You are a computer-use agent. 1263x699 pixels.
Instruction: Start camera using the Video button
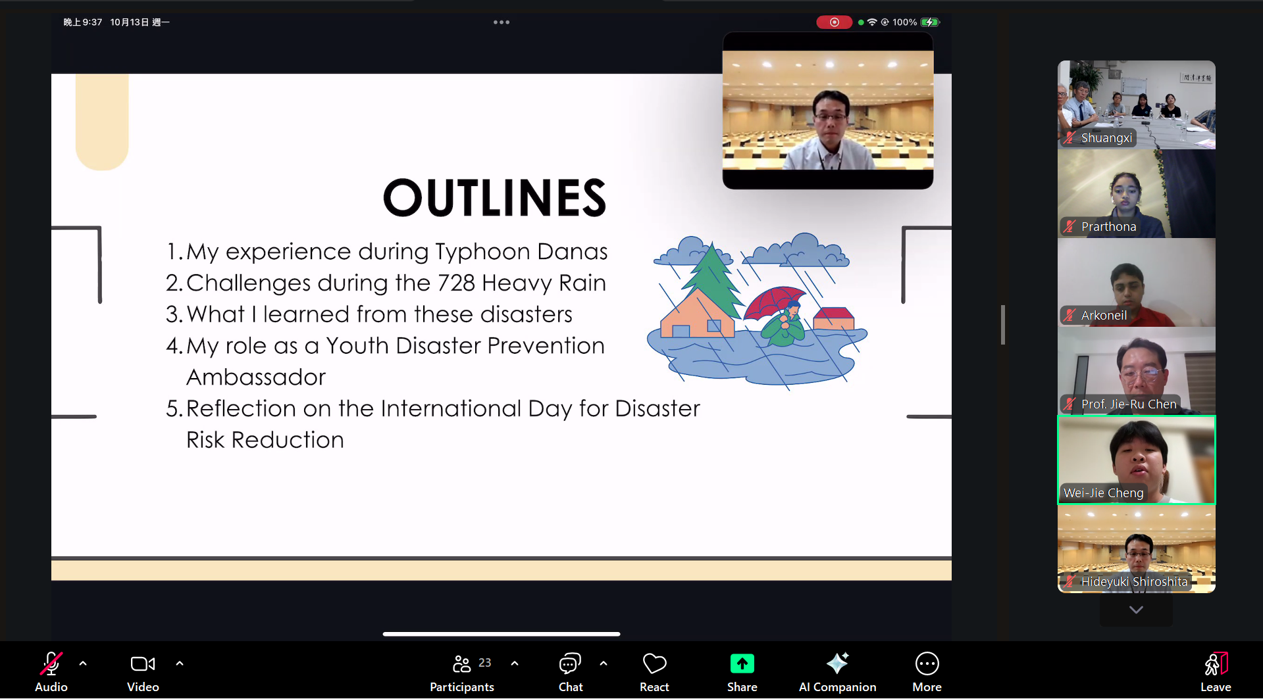pos(143,671)
